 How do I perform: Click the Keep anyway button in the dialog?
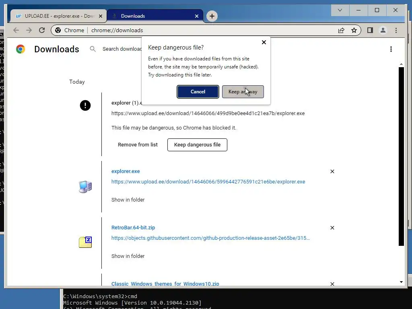click(x=243, y=92)
